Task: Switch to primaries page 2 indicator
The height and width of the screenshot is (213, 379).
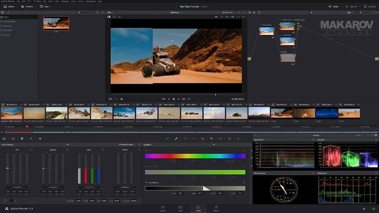Action: [16, 201]
